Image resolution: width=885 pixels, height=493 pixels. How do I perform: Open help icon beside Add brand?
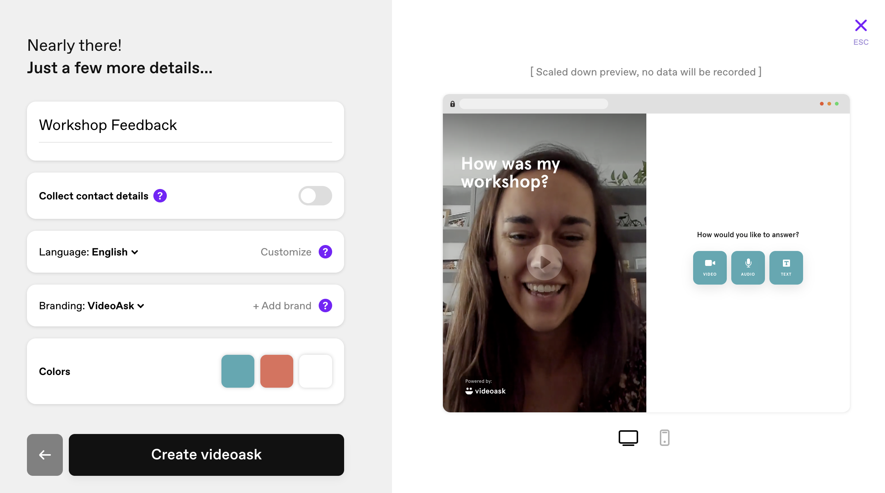(x=325, y=306)
